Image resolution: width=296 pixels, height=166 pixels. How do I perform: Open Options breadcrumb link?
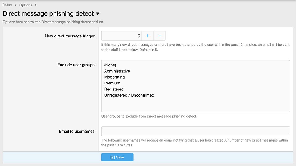[x=26, y=5]
